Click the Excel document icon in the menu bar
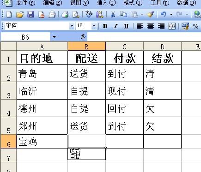This screenshot has height=172, width=201. [8, 3]
